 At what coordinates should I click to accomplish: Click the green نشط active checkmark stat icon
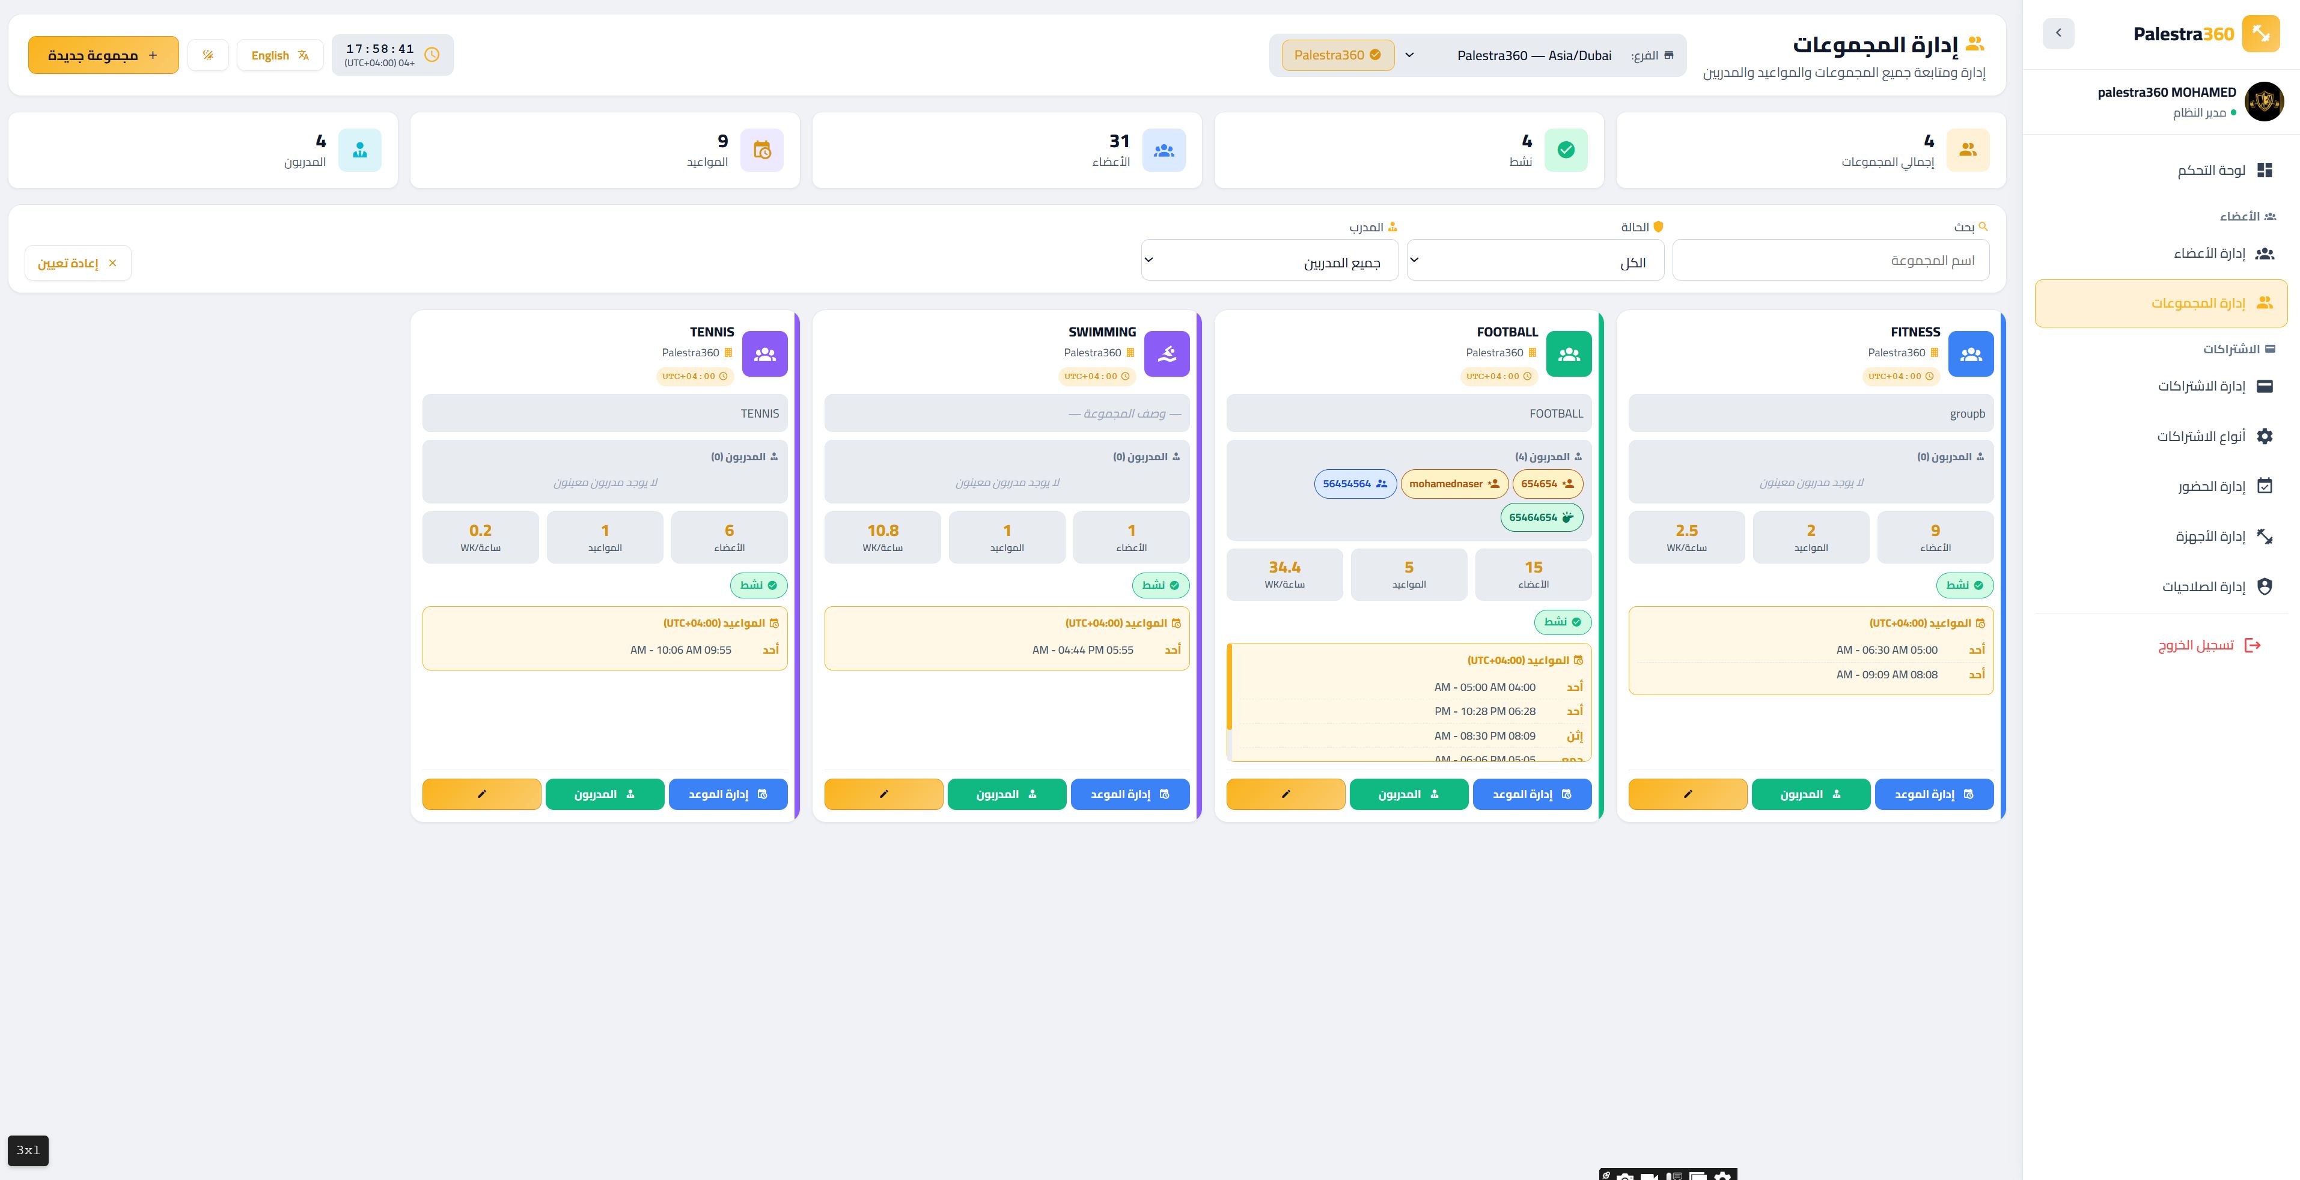pos(1566,150)
